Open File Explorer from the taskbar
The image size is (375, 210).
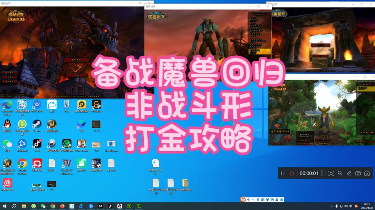pos(24,206)
